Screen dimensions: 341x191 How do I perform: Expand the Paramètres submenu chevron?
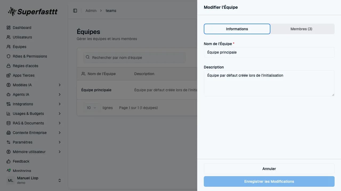point(60,142)
